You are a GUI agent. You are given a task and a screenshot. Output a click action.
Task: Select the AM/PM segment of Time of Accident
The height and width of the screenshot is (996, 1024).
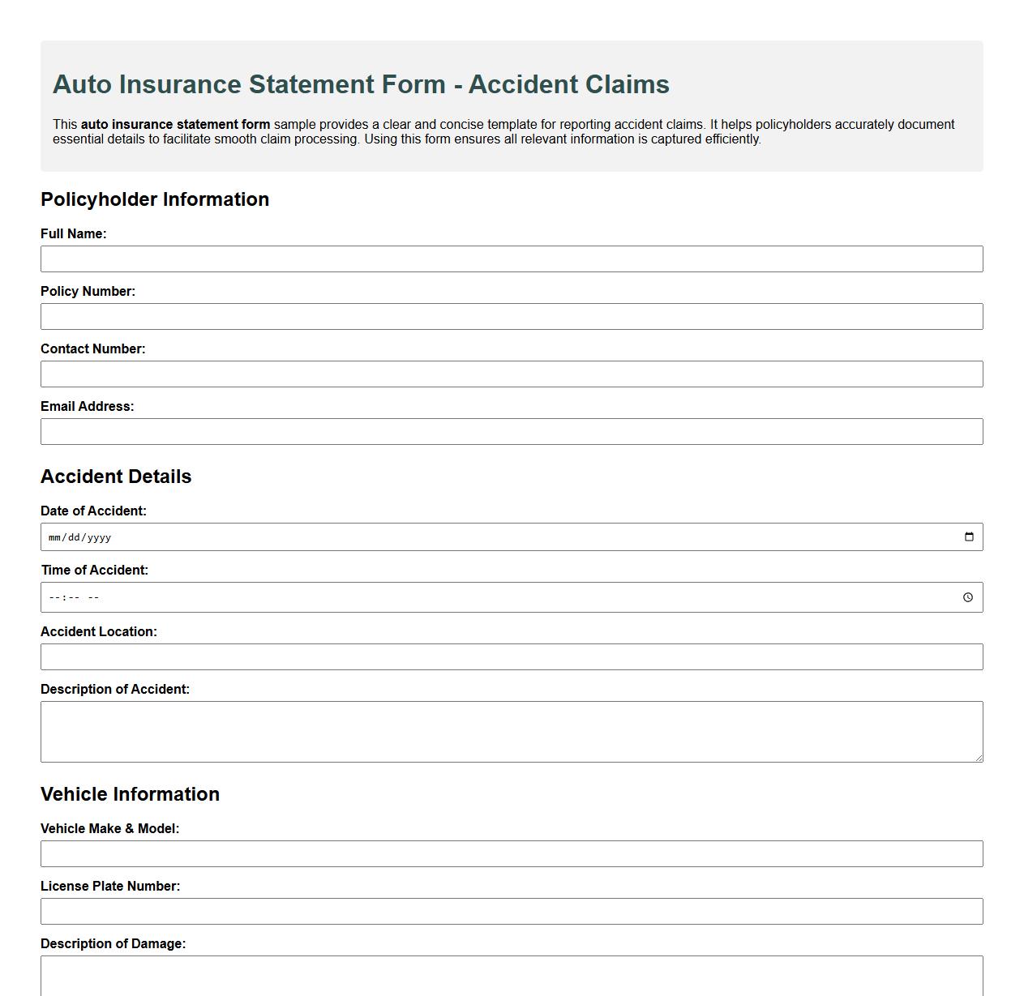click(x=92, y=597)
